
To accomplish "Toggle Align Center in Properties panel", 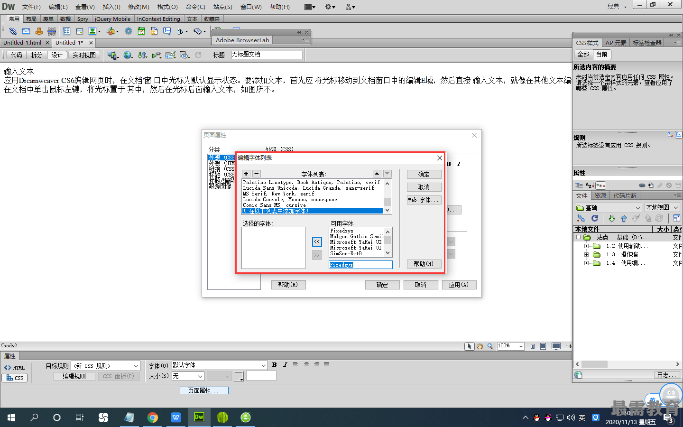I will point(306,365).
